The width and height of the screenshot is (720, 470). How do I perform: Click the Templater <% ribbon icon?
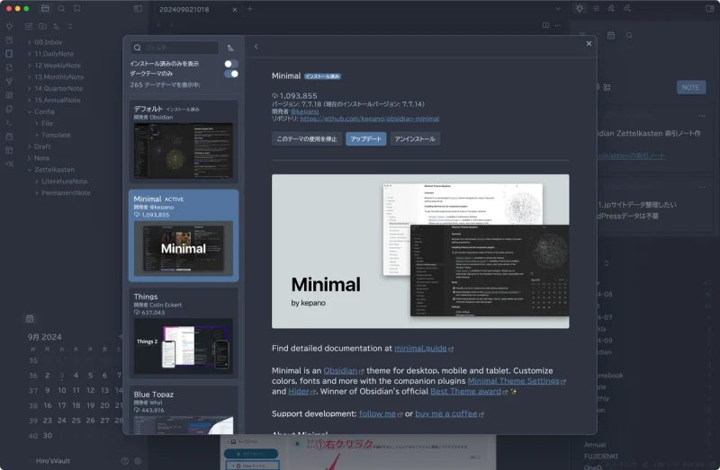click(9, 164)
